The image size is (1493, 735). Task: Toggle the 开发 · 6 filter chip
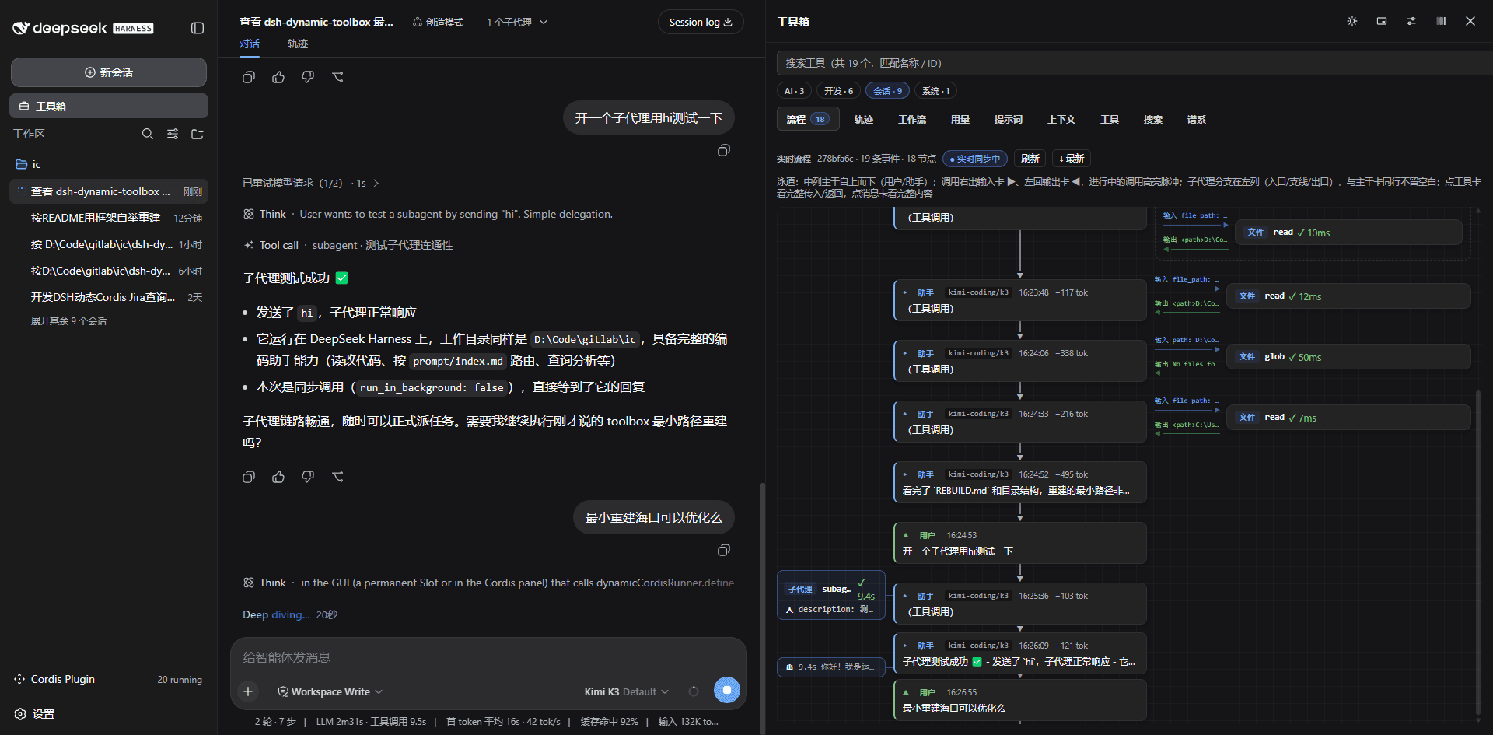[x=838, y=91]
